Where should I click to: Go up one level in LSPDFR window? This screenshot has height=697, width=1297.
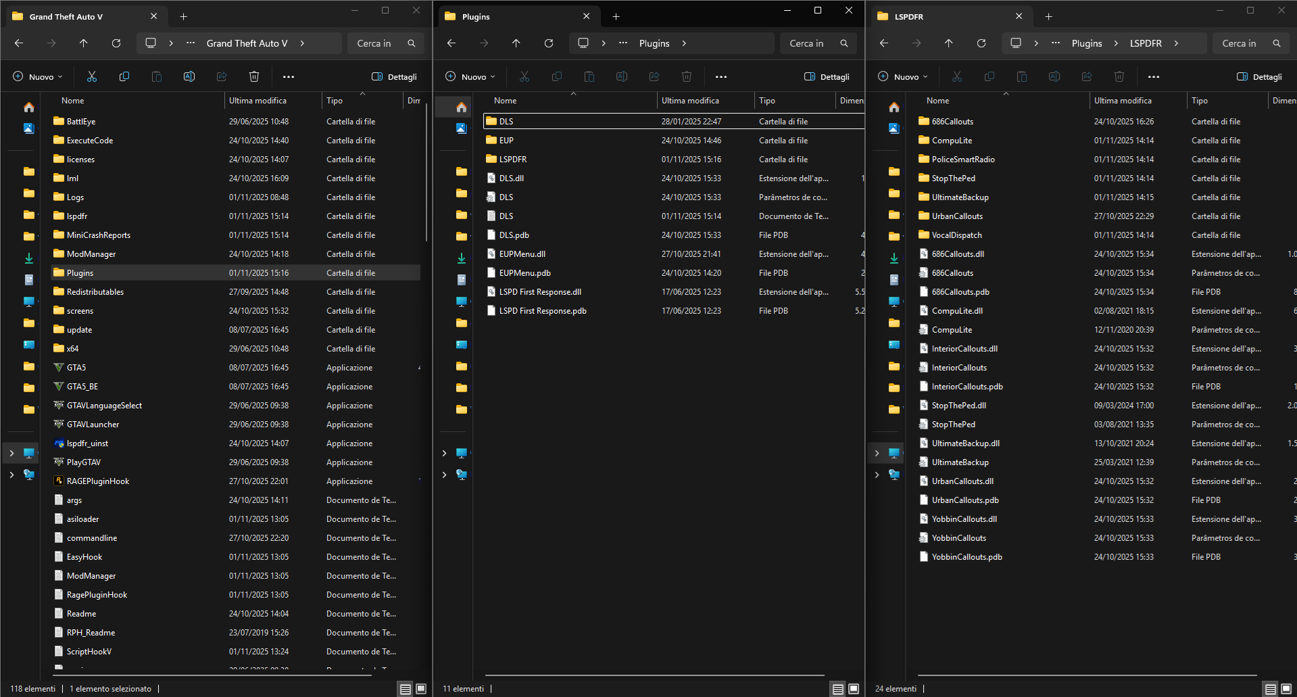(x=949, y=43)
